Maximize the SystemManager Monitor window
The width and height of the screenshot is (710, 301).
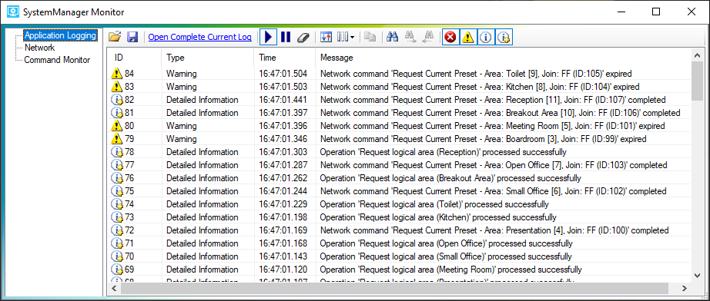(656, 12)
